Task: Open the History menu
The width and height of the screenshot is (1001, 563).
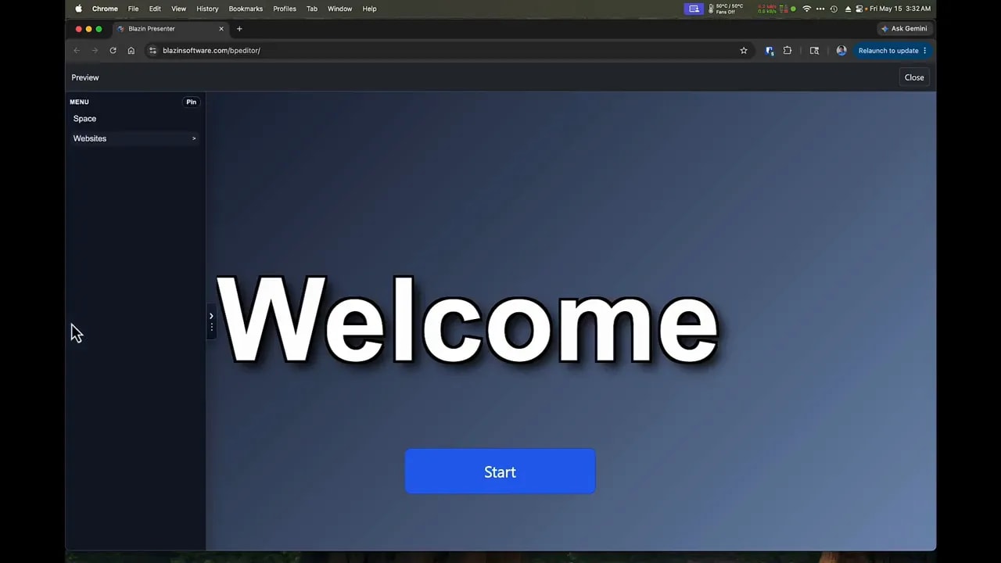Action: click(x=207, y=9)
